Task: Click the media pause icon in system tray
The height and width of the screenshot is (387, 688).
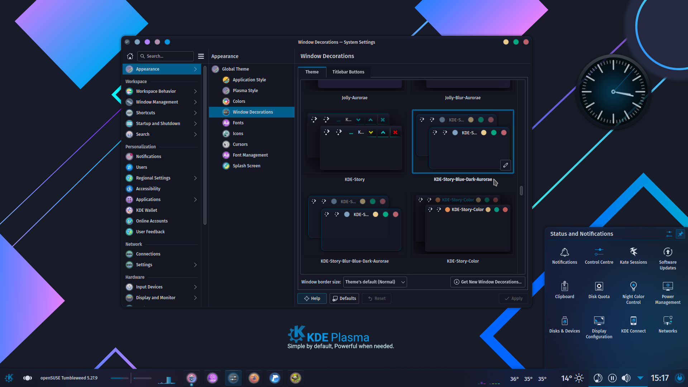Action: point(612,378)
